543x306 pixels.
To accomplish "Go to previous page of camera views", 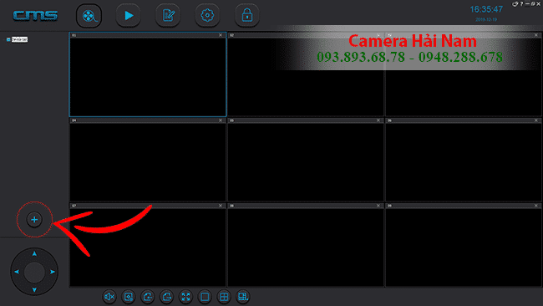I will coord(148,297).
